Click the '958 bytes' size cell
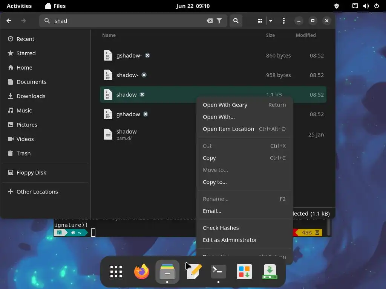Viewport: 386px width, 289px height. coord(278,75)
